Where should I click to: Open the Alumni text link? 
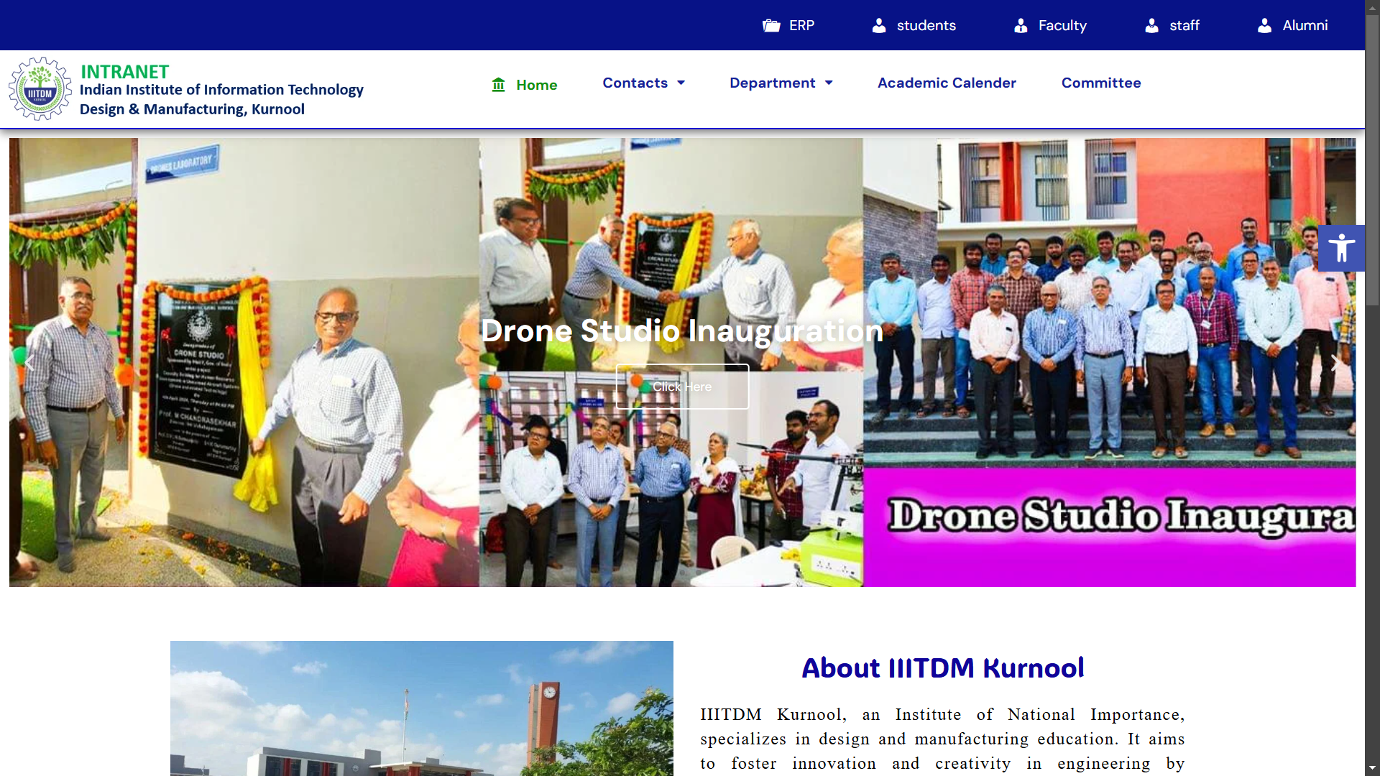pyautogui.click(x=1305, y=26)
